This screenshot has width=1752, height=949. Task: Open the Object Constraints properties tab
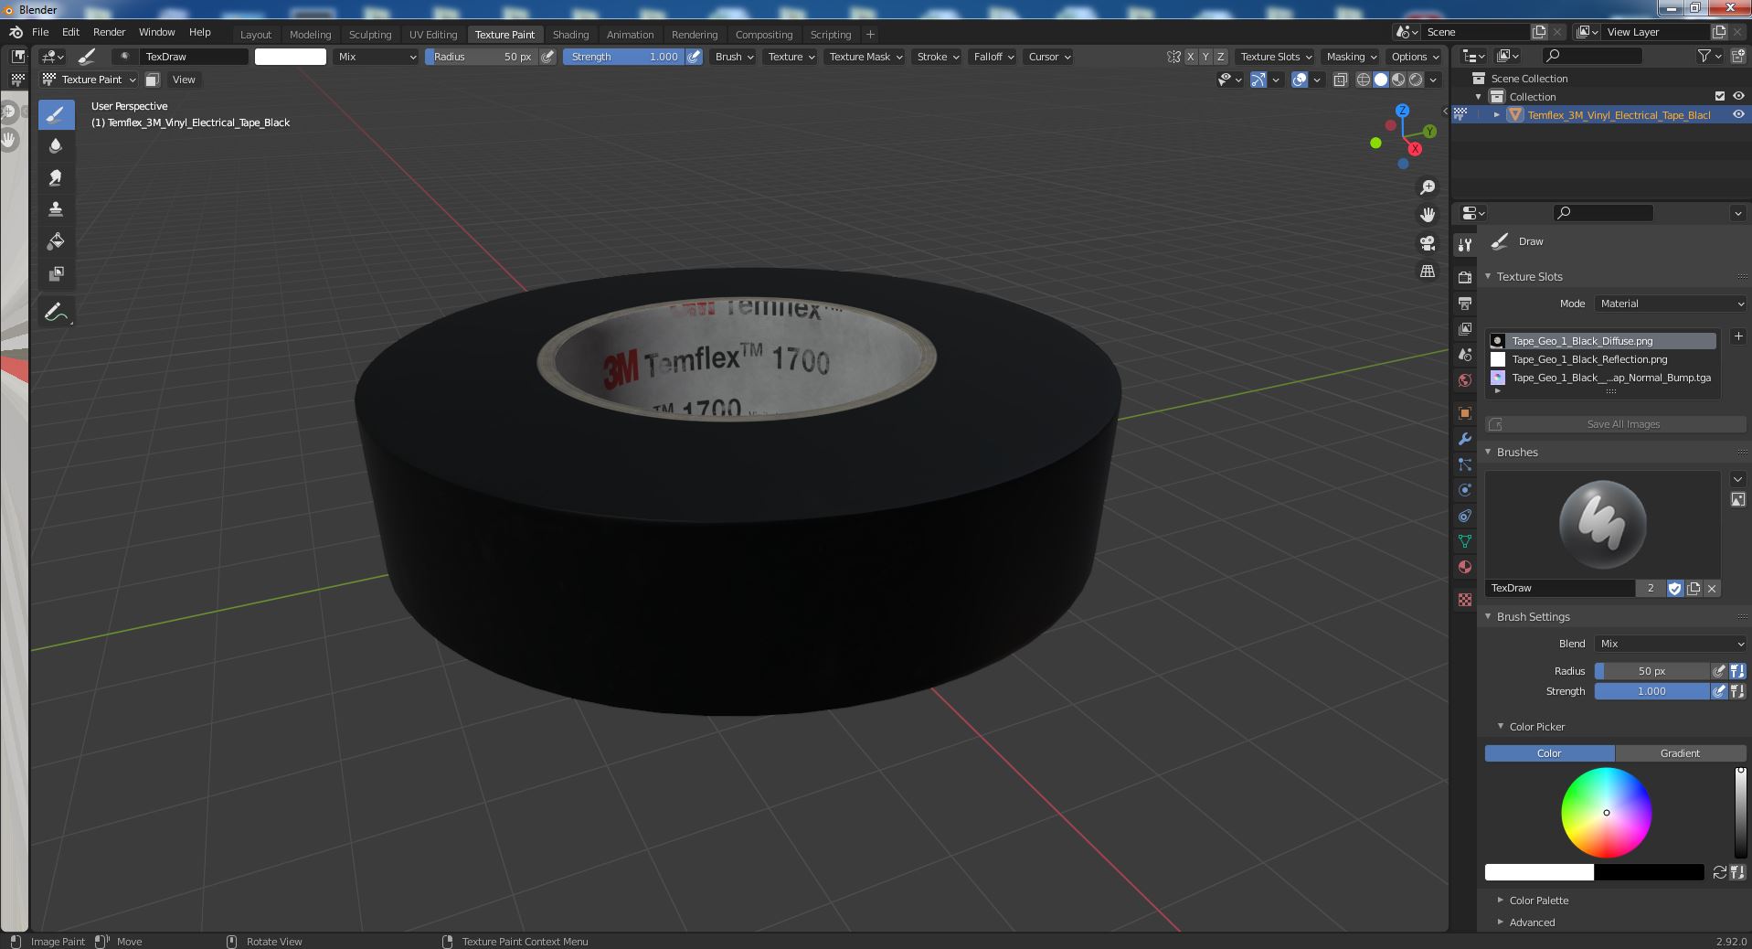[1465, 516]
